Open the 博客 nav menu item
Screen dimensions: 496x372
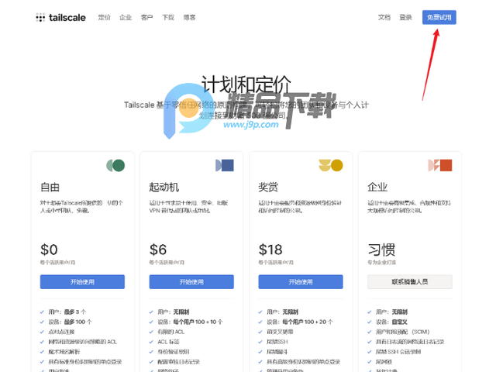click(x=189, y=17)
